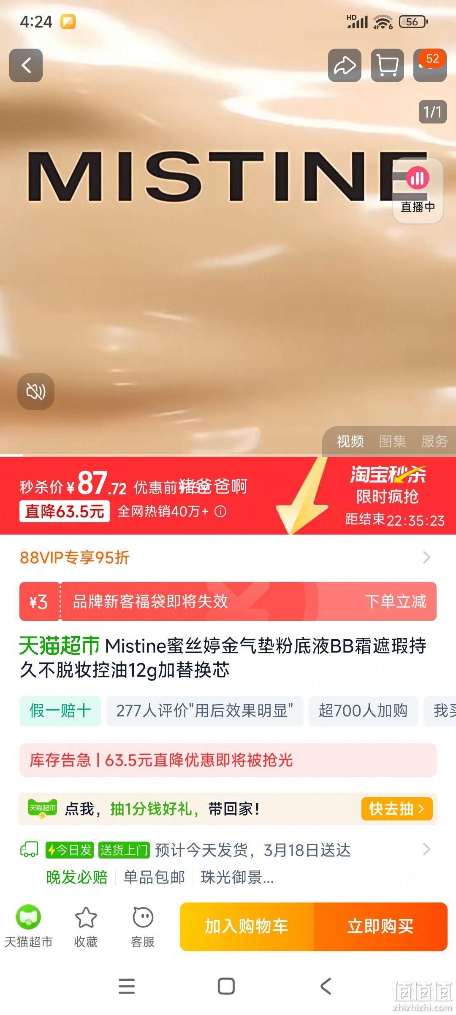Open the 直播中 live stream bubble
The height and width of the screenshot is (1015, 456).
pos(418,191)
